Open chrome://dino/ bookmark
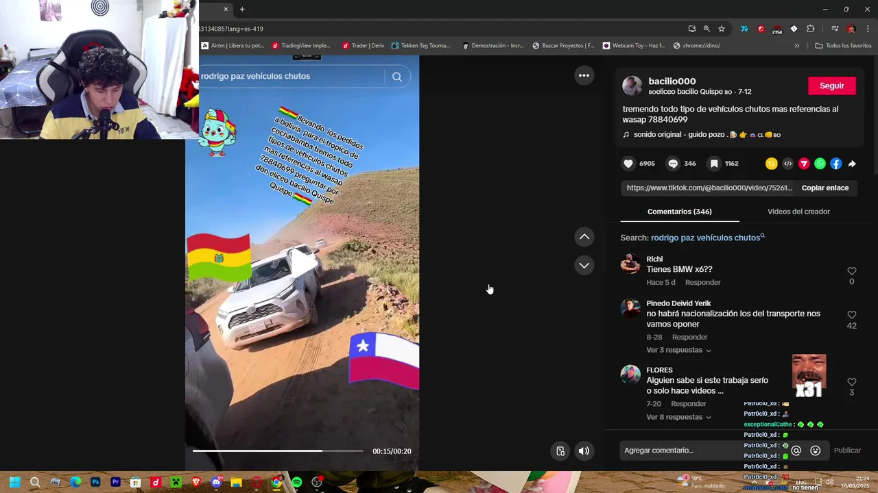 click(697, 46)
